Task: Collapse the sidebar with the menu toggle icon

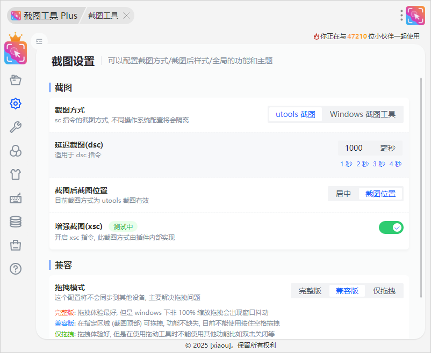Action: coord(39,41)
